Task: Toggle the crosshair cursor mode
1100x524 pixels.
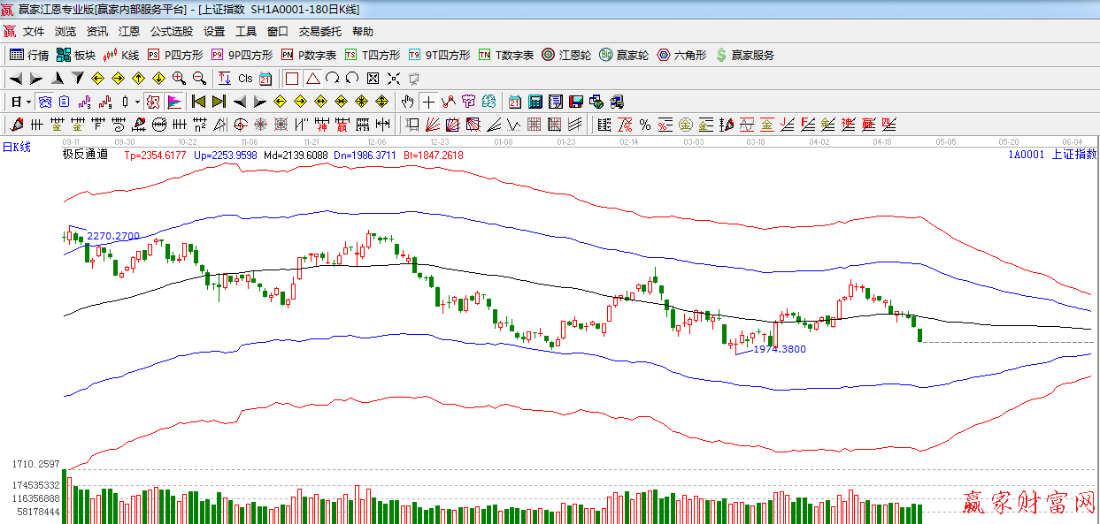Action: coord(428,101)
